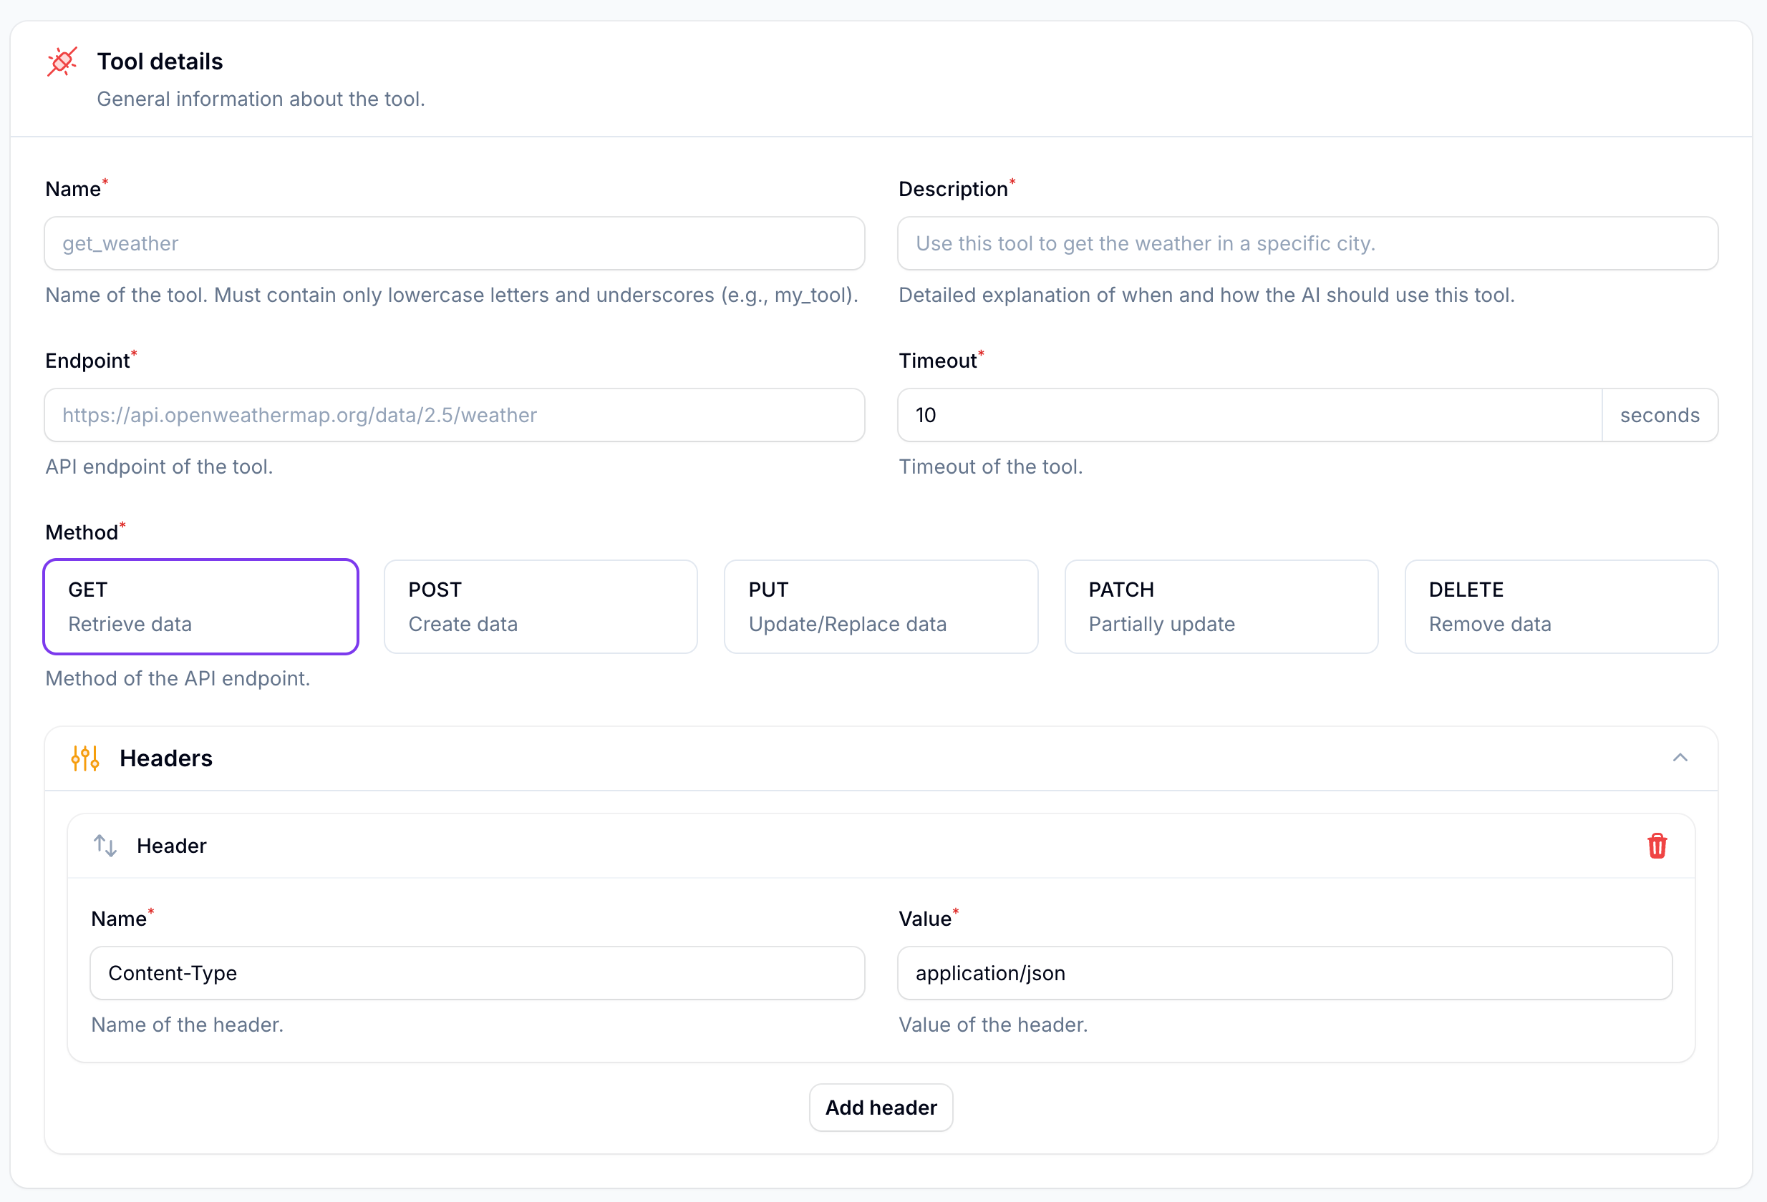Click the seconds unit label next to Timeout
Screen dimensions: 1767x1202
[x=1660, y=415]
